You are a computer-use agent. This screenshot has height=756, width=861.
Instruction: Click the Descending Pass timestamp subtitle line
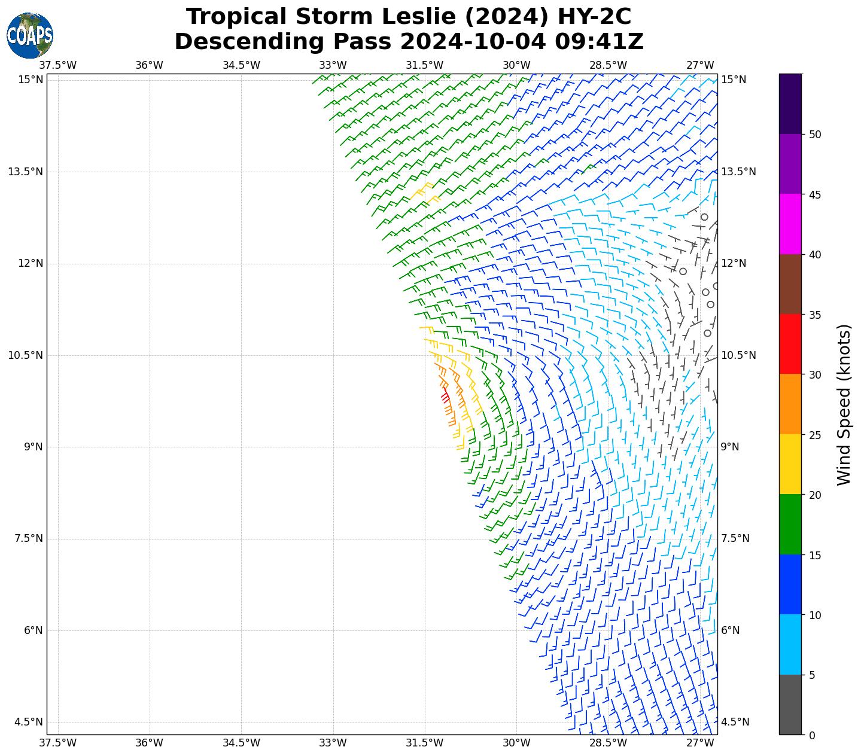409,42
